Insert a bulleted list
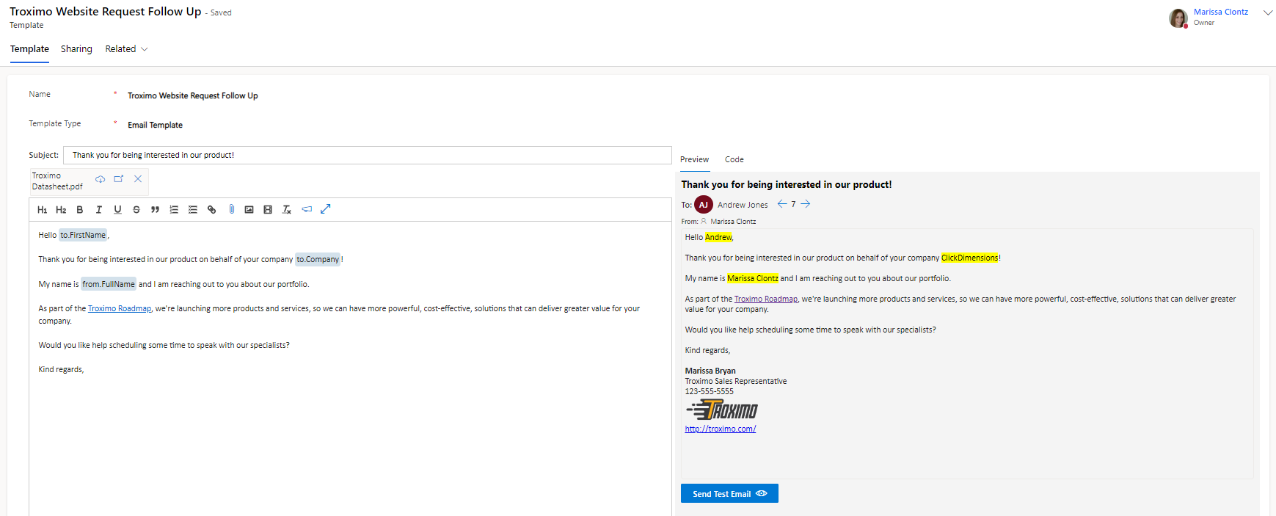This screenshot has height=516, width=1276. 193,210
